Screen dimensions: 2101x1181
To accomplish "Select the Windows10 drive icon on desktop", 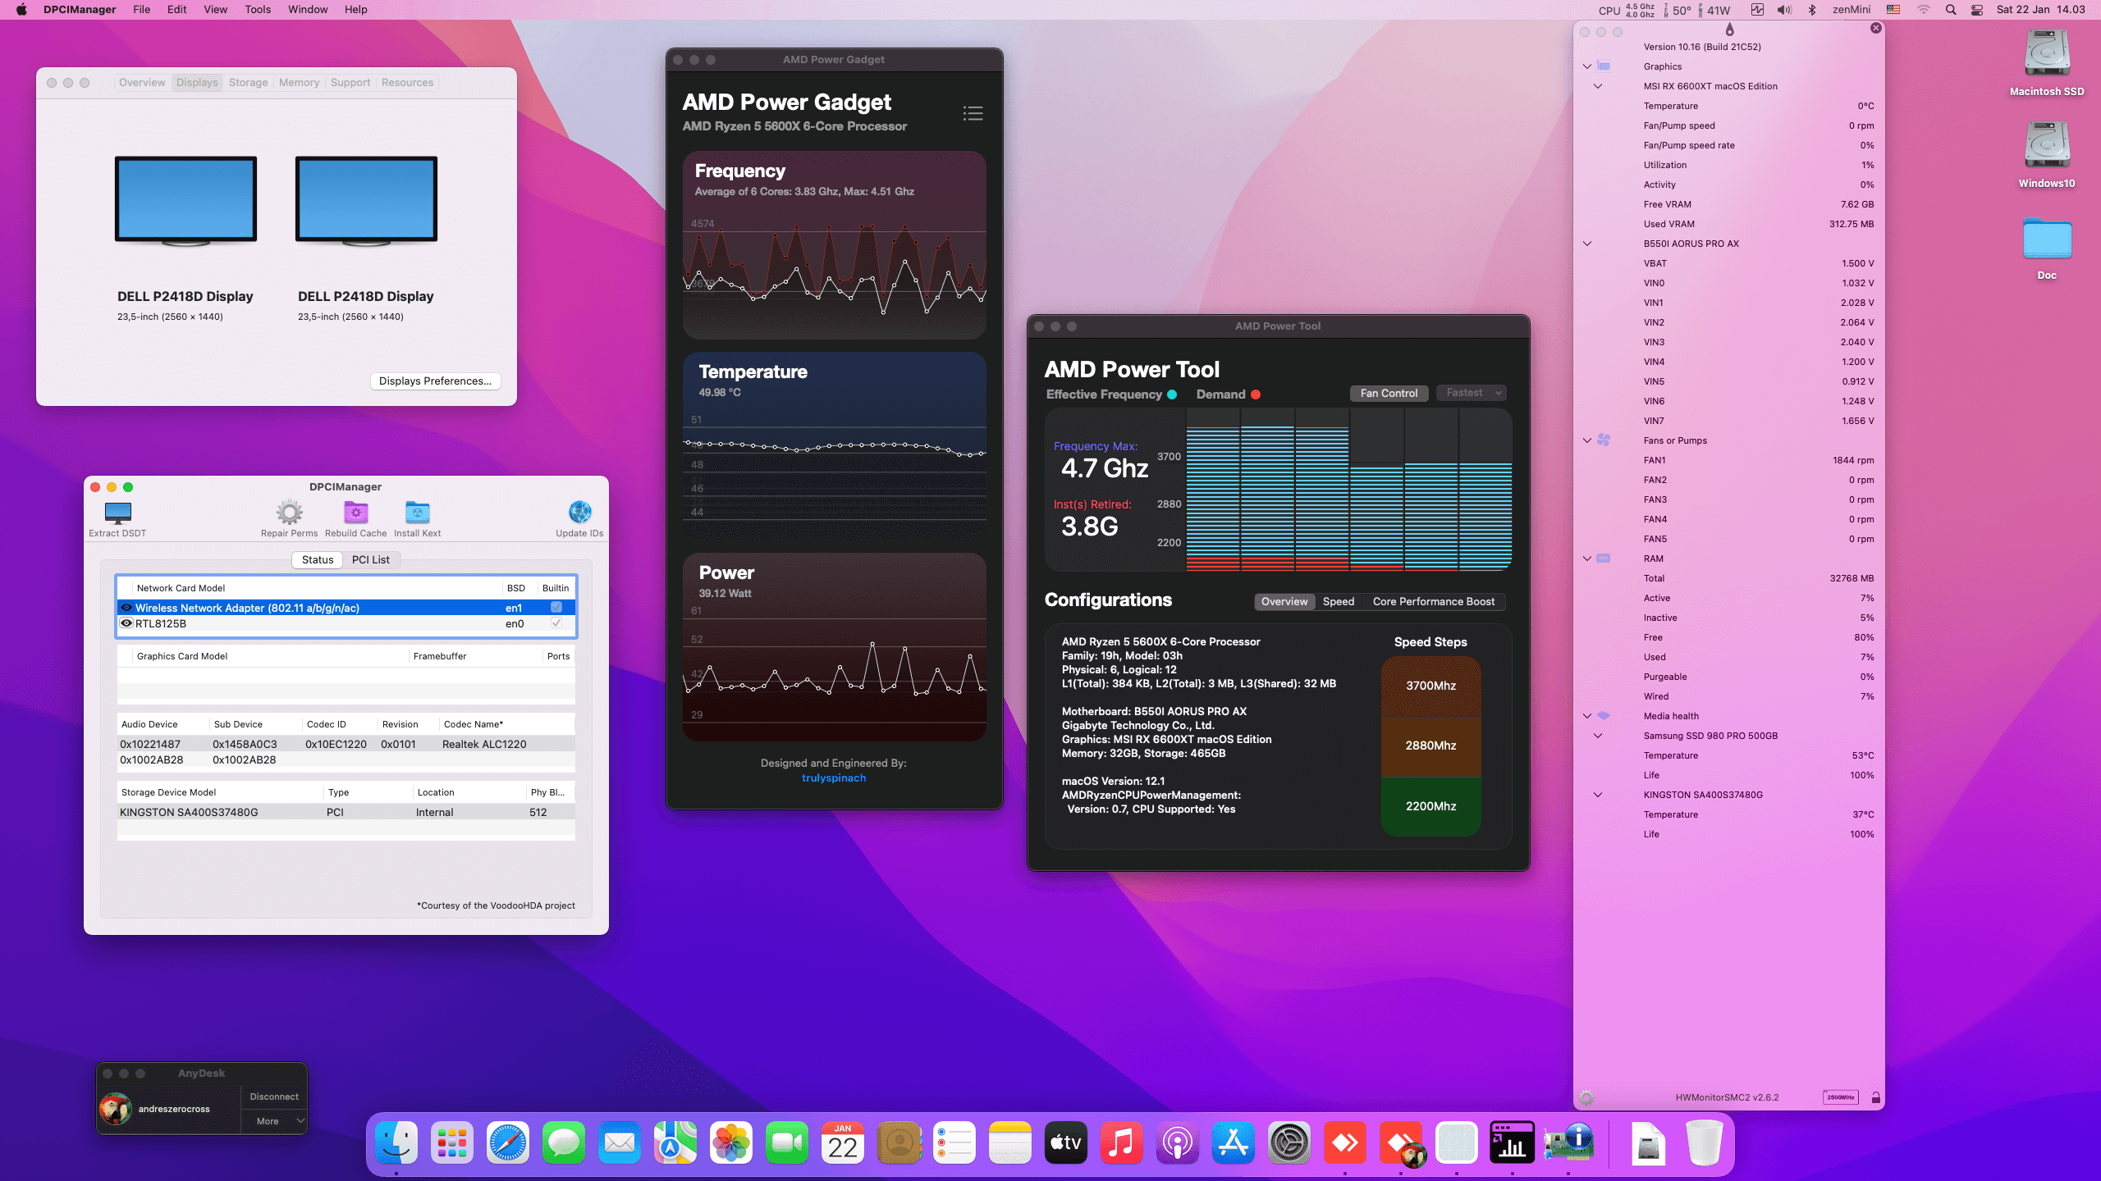I will [2047, 146].
